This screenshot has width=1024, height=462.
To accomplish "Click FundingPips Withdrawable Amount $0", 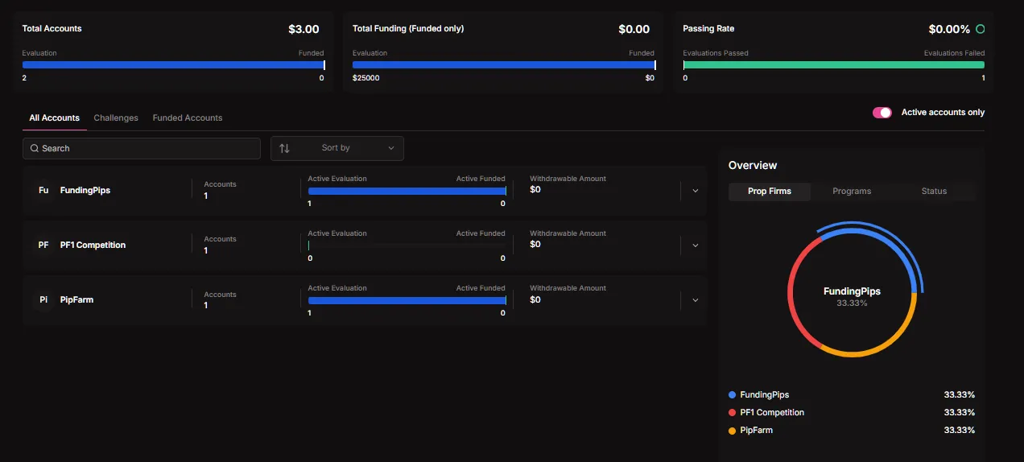I will point(535,190).
